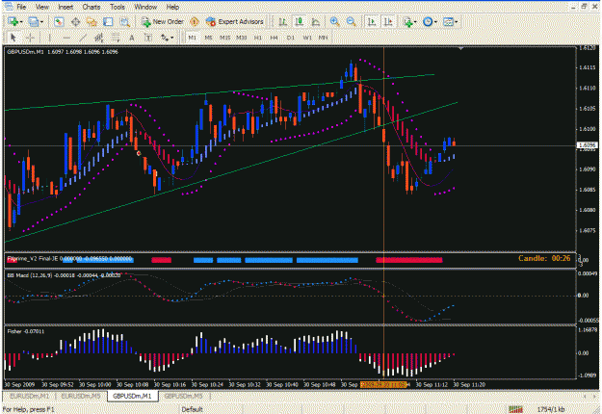This screenshot has width=602, height=414.
Task: Click the connection status bars indicator
Action: pyautogui.click(x=515, y=409)
